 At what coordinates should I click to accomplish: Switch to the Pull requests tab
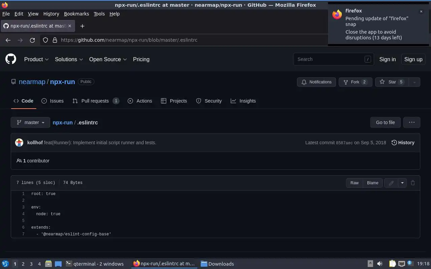(96, 101)
